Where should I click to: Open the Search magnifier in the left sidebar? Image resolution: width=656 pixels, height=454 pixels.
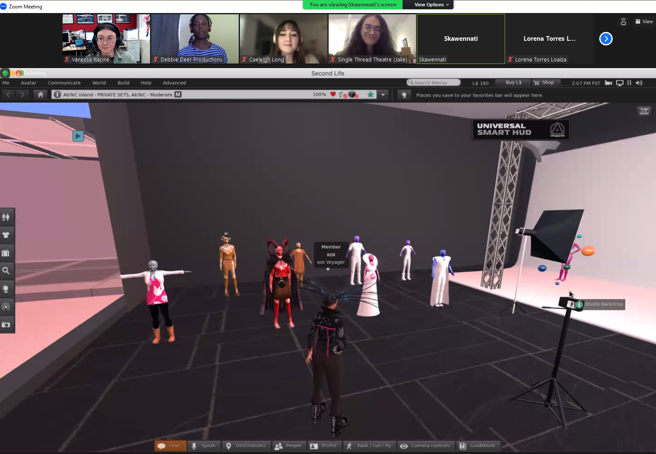tap(6, 271)
